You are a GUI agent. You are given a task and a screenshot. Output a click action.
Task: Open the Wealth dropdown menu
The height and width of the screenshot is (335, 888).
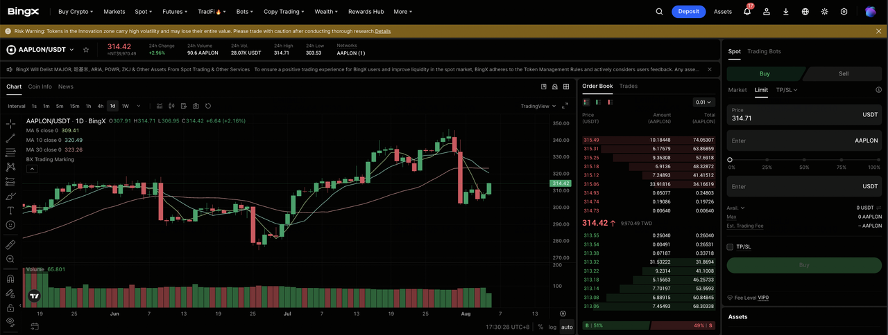326,12
